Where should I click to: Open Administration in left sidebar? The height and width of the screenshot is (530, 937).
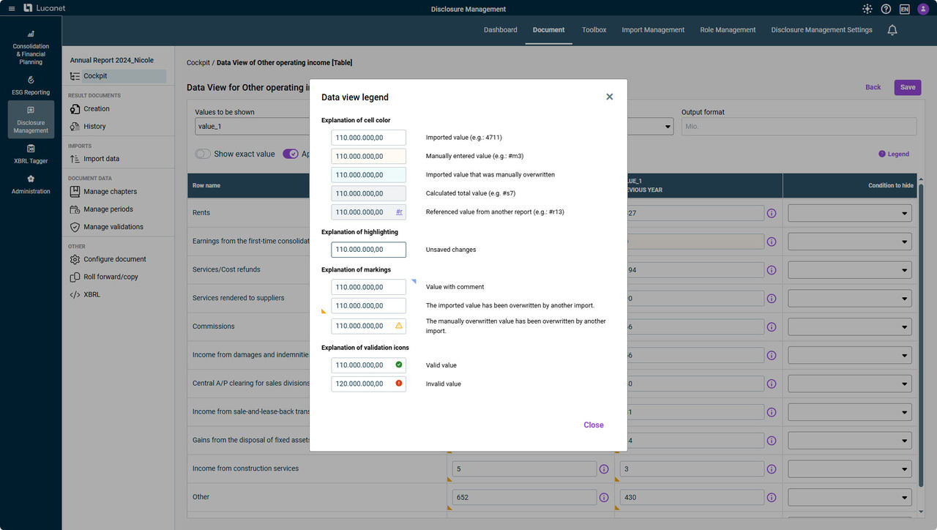(x=31, y=184)
